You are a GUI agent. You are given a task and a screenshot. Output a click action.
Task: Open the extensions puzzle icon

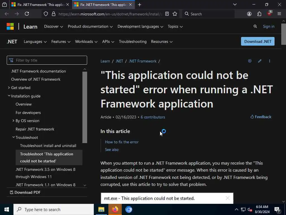[x=259, y=14]
